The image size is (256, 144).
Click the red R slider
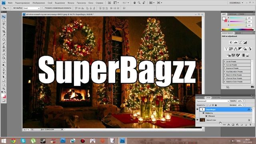[x=238, y=18]
